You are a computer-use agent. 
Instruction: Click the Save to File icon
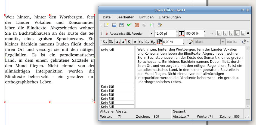tap(122, 25)
